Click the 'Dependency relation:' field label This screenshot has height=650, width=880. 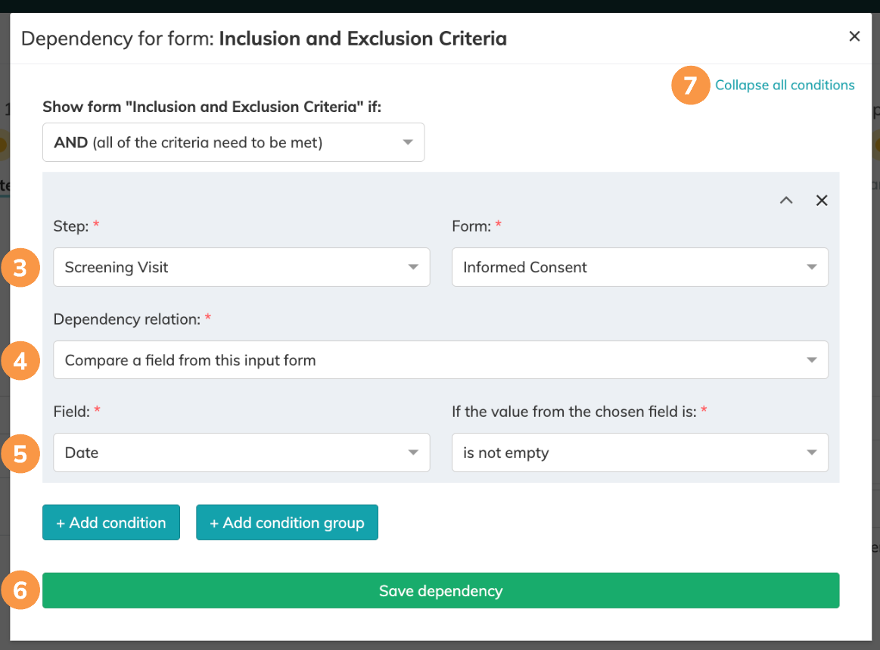pos(127,319)
